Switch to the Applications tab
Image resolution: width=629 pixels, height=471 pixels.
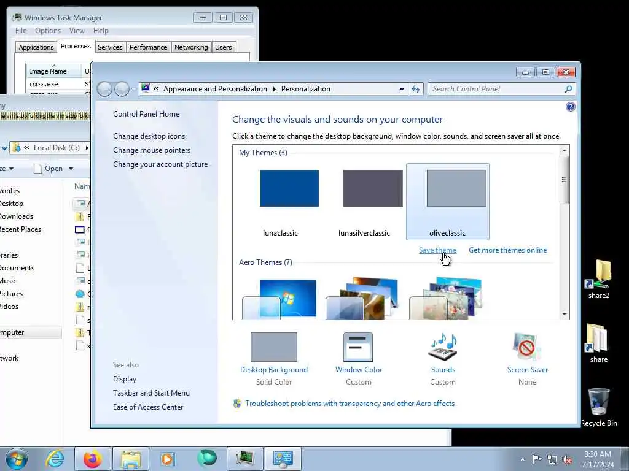point(36,47)
